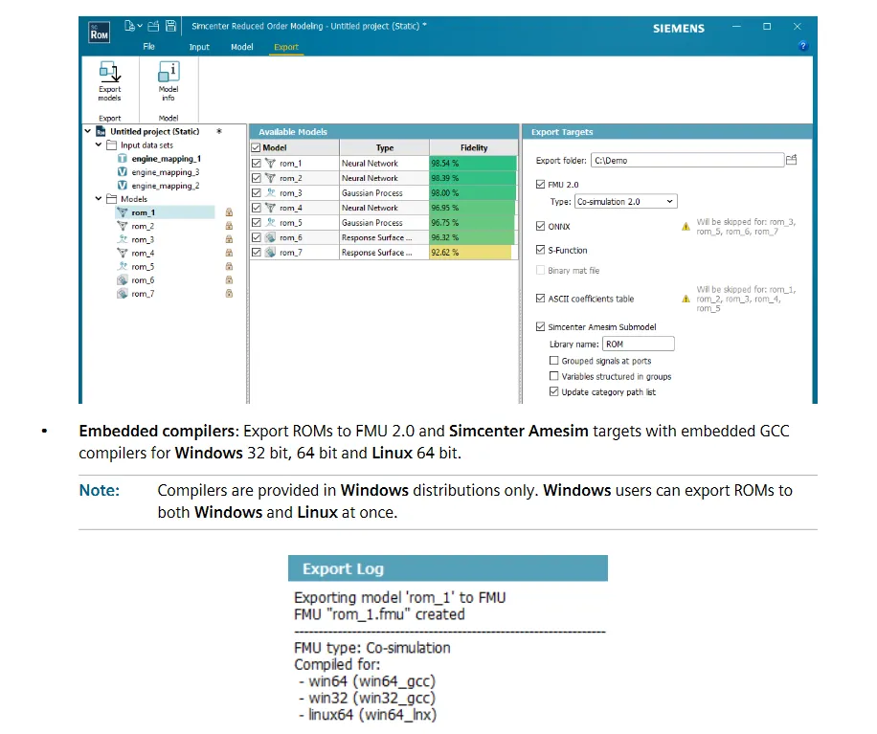This screenshot has height=734, width=877.
Task: Click the lock icon for rom_5 in tree
Action: [229, 267]
